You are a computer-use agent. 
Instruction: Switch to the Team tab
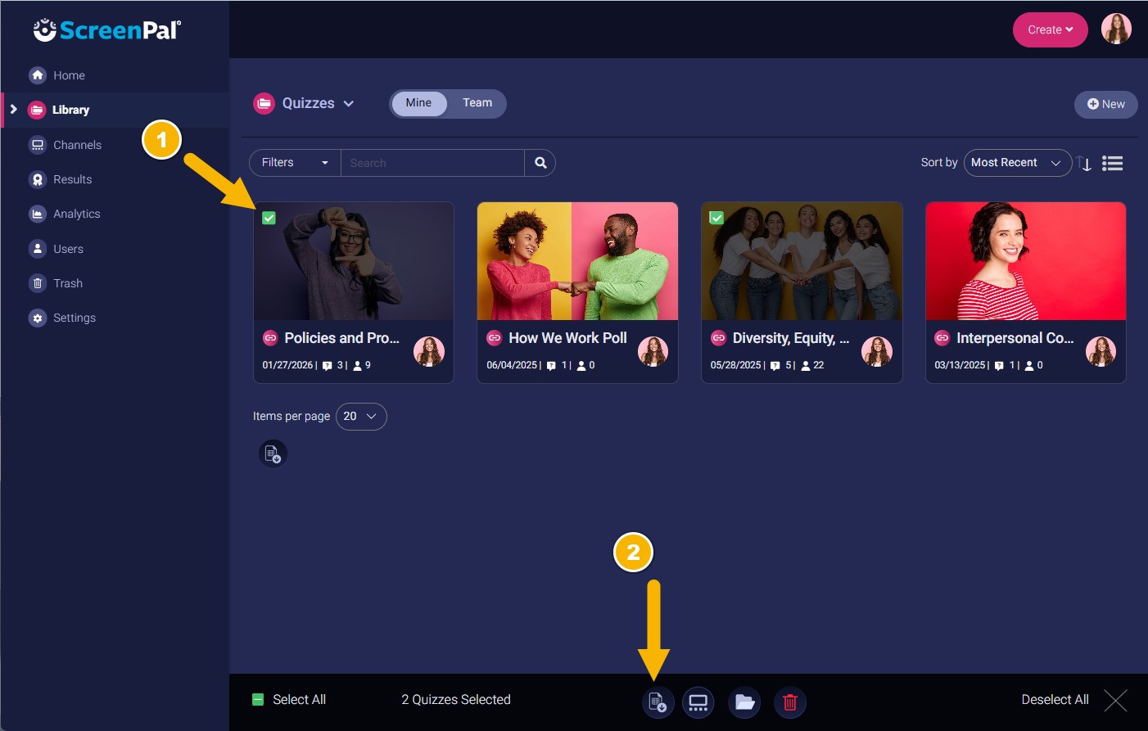477,103
